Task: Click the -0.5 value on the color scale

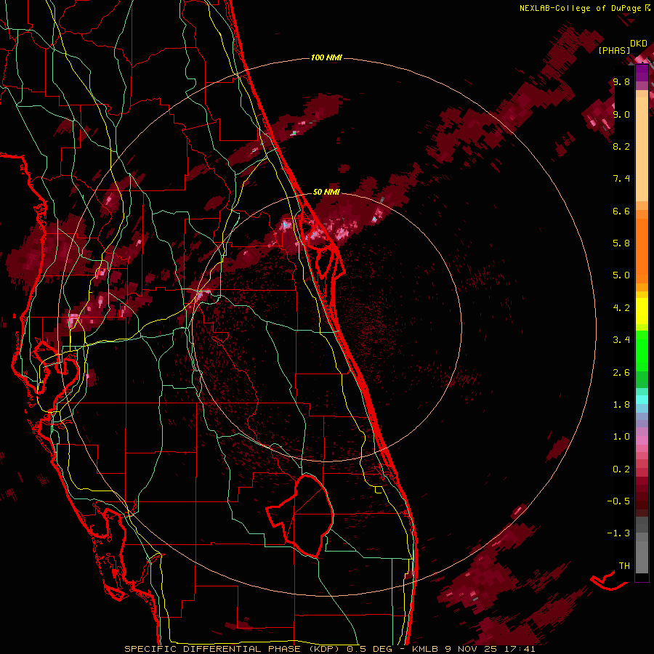Action: pyautogui.click(x=618, y=501)
